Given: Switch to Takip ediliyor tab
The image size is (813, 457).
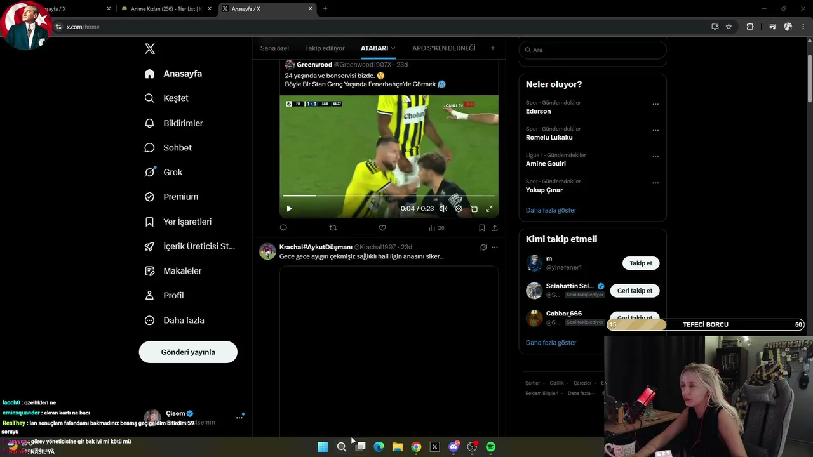Looking at the screenshot, I should click(325, 48).
